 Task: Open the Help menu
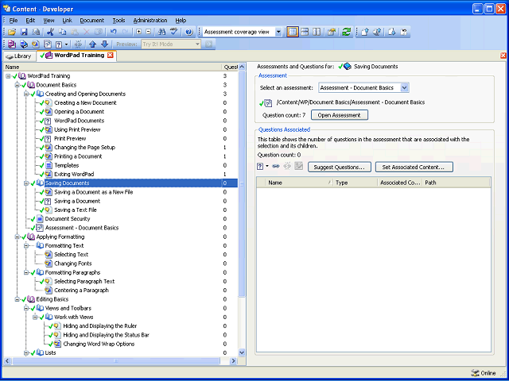tap(181, 21)
